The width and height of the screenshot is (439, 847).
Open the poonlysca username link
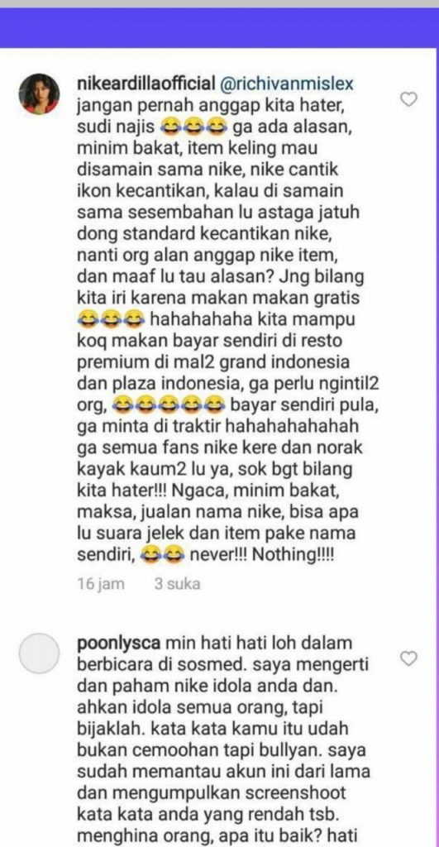pyautogui.click(x=119, y=644)
